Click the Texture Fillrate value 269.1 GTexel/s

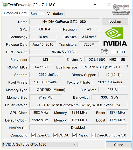coord(110,82)
